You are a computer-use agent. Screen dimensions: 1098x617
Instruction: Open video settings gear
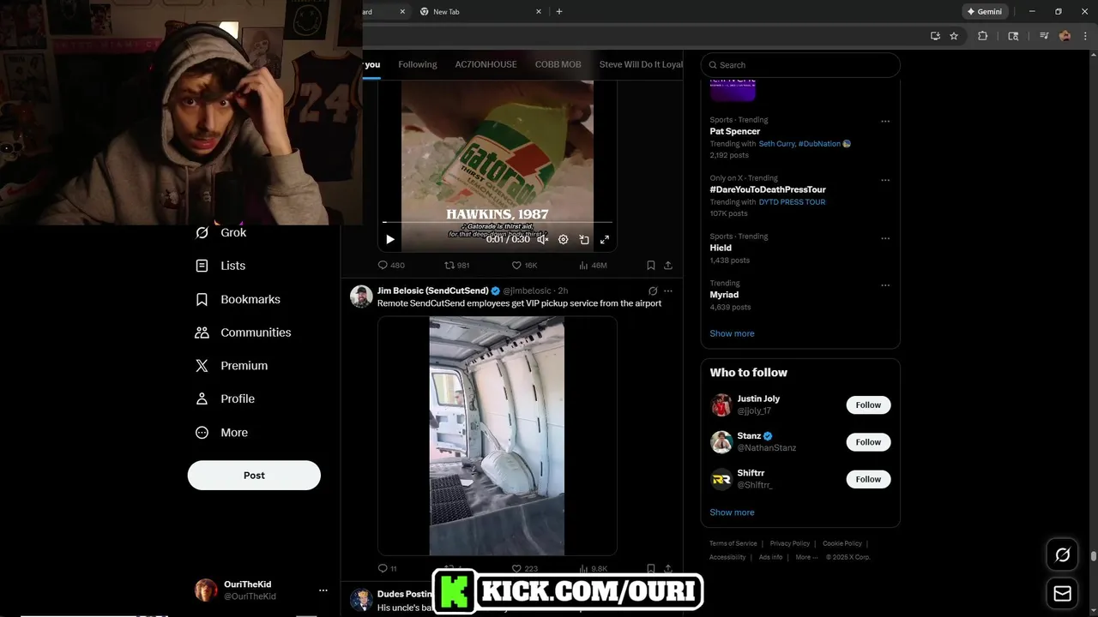click(x=564, y=240)
